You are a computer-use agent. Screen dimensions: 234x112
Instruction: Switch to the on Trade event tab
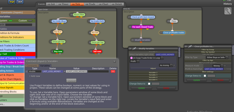tap(91, 4)
